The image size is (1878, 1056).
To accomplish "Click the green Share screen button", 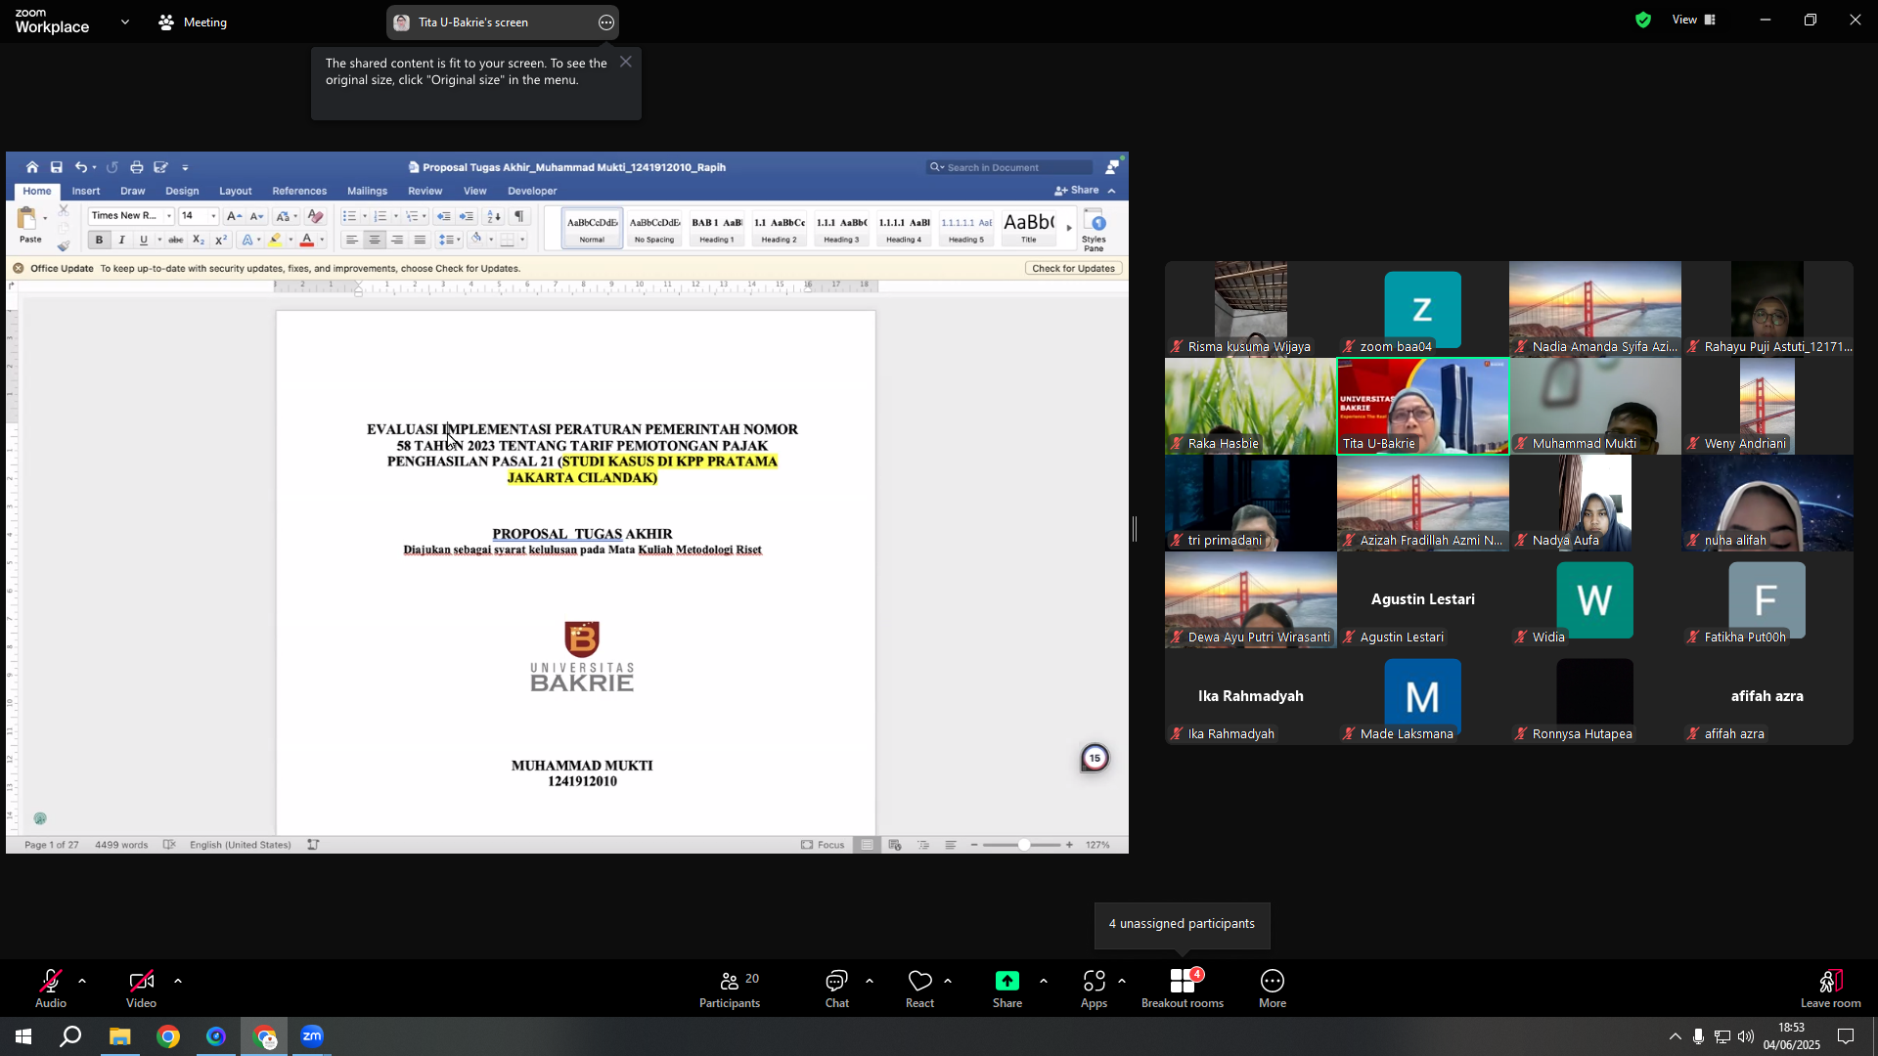I will tap(1007, 989).
